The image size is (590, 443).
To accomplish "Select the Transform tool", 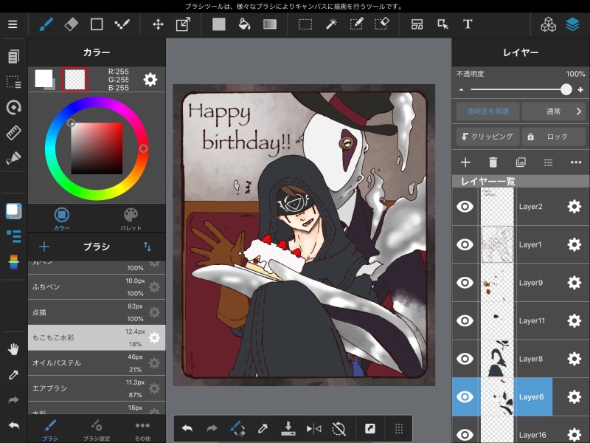I will click(183, 24).
